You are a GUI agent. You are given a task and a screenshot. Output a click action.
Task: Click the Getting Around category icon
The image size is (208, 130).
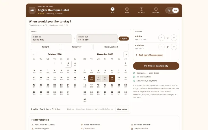(x=132, y=125)
